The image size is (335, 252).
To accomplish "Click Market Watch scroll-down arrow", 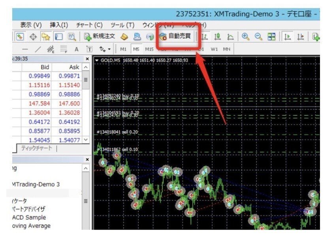I will (86, 140).
